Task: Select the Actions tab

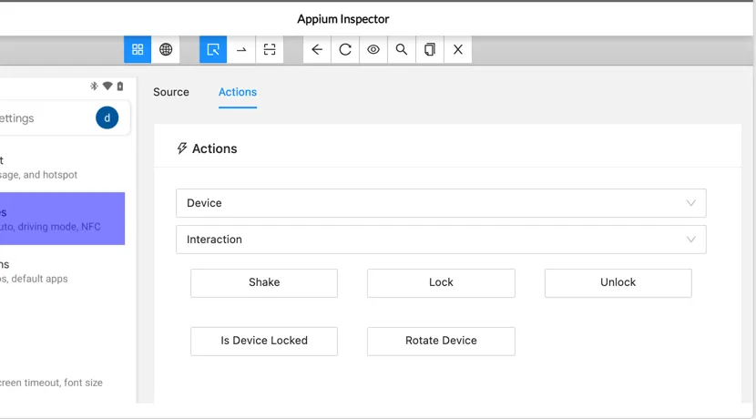Action: pyautogui.click(x=238, y=92)
